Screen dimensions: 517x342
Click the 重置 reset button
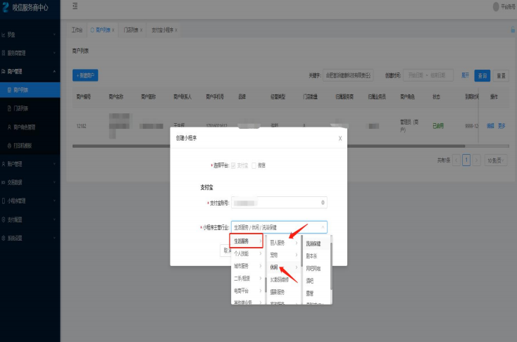tap(501, 75)
